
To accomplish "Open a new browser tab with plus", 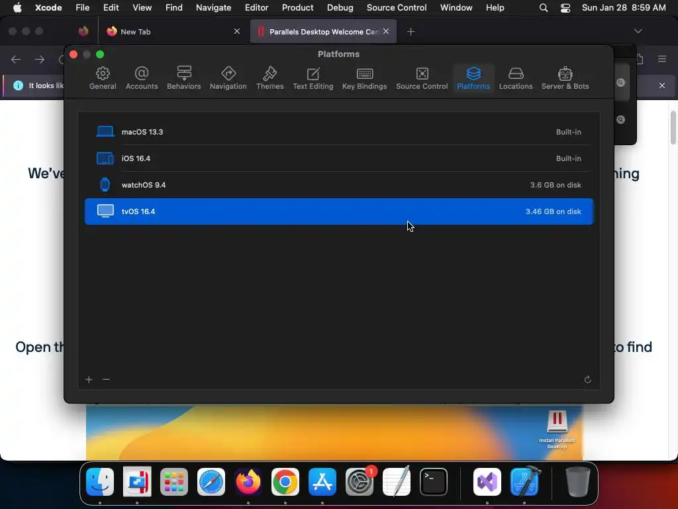I will coord(411,32).
